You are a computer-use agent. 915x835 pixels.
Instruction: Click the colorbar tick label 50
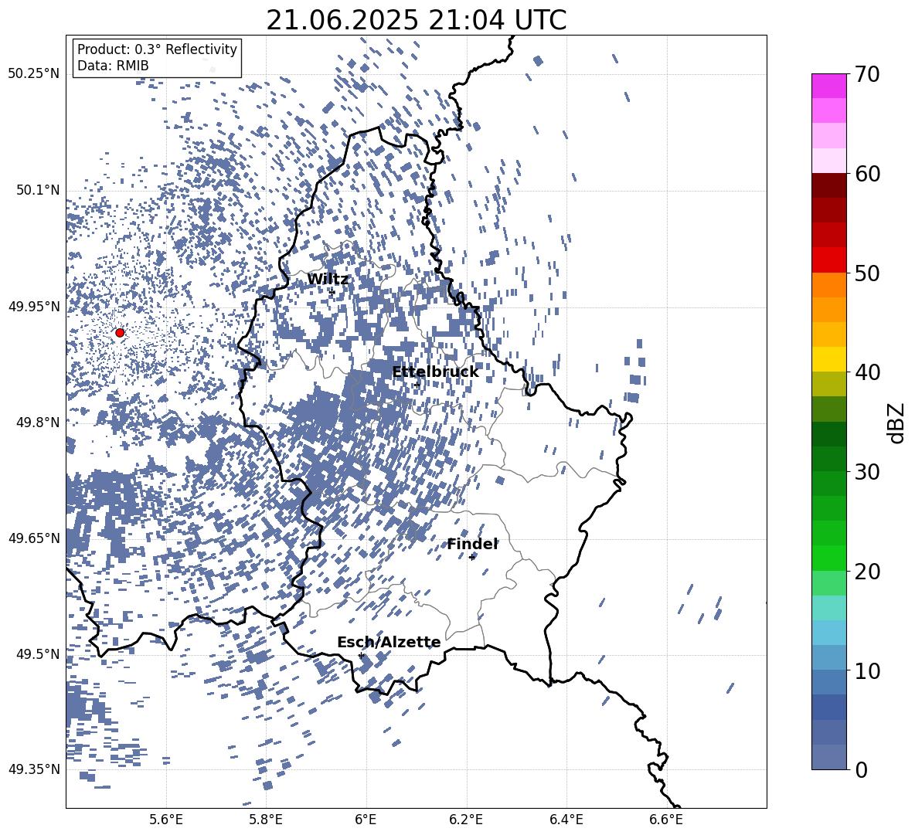867,273
